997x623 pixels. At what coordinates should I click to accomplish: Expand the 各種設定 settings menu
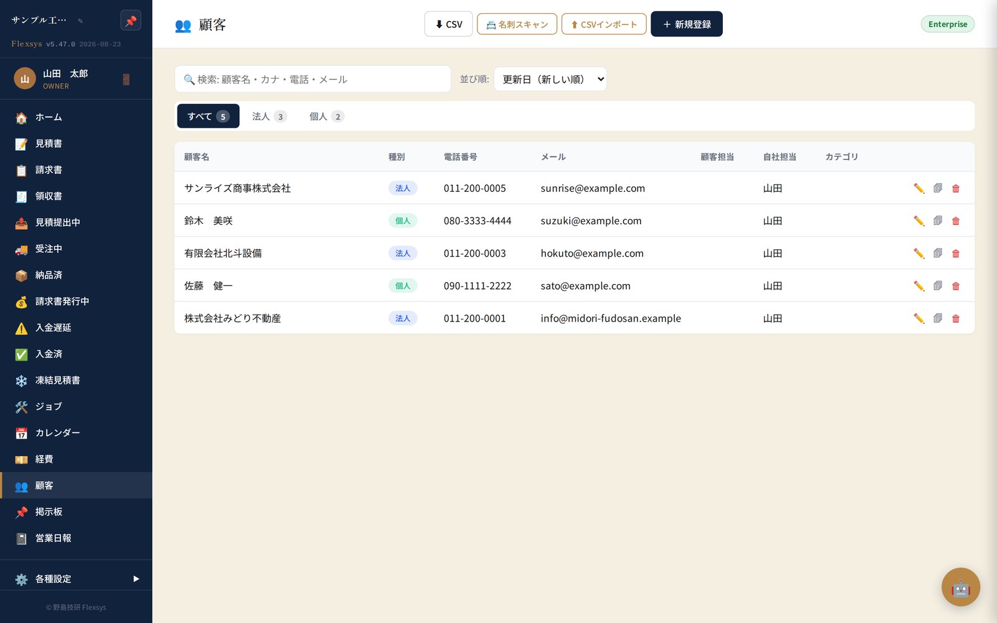[x=76, y=579]
